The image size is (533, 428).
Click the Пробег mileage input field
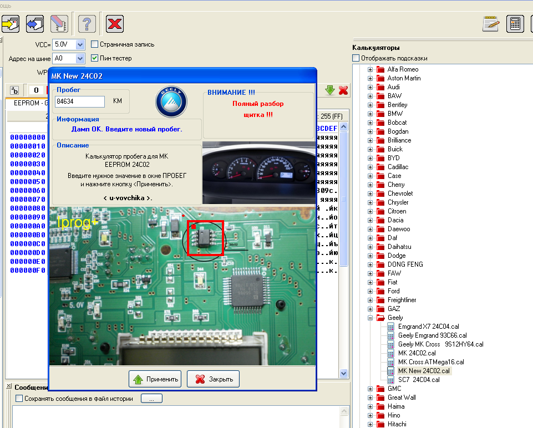[80, 101]
